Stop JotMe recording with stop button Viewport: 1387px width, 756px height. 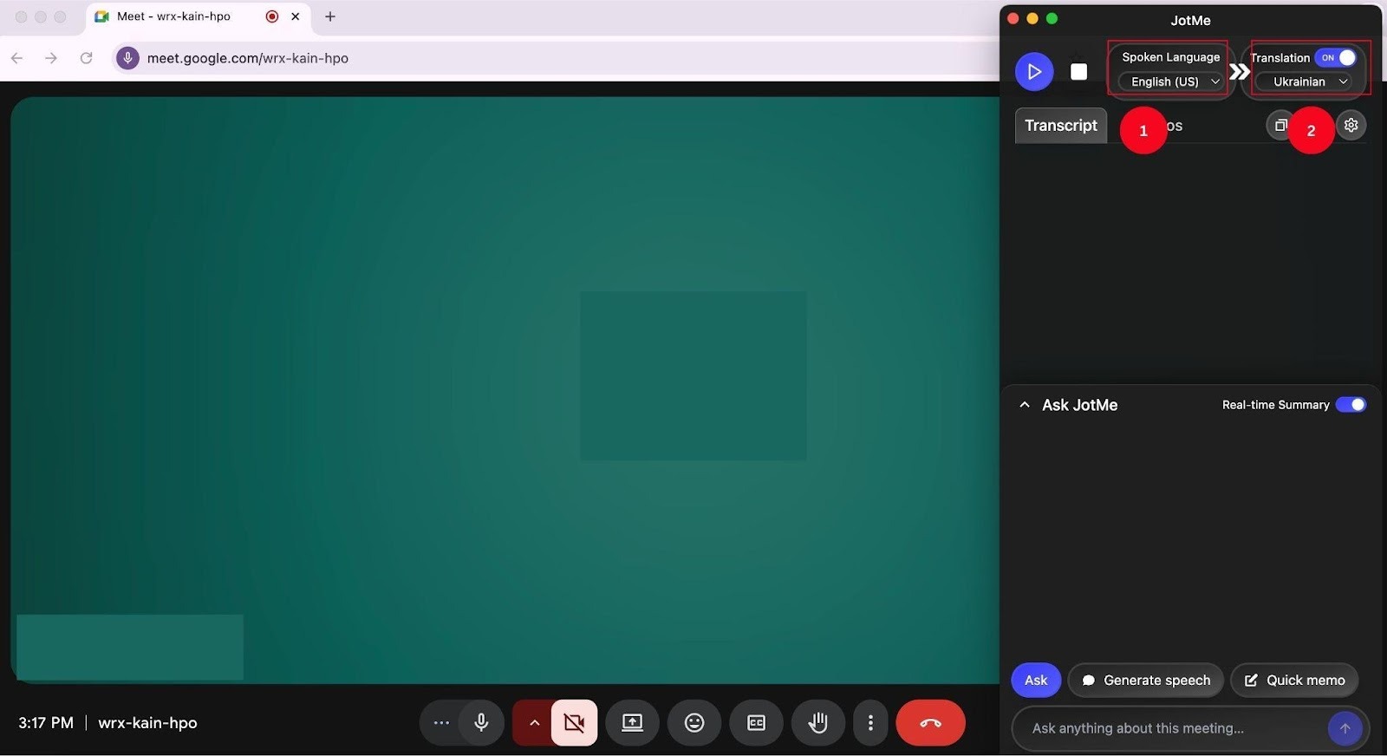click(x=1078, y=72)
